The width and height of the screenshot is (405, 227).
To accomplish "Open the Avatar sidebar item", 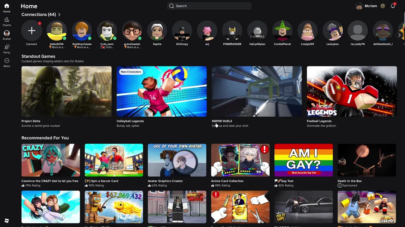I will tap(7, 33).
